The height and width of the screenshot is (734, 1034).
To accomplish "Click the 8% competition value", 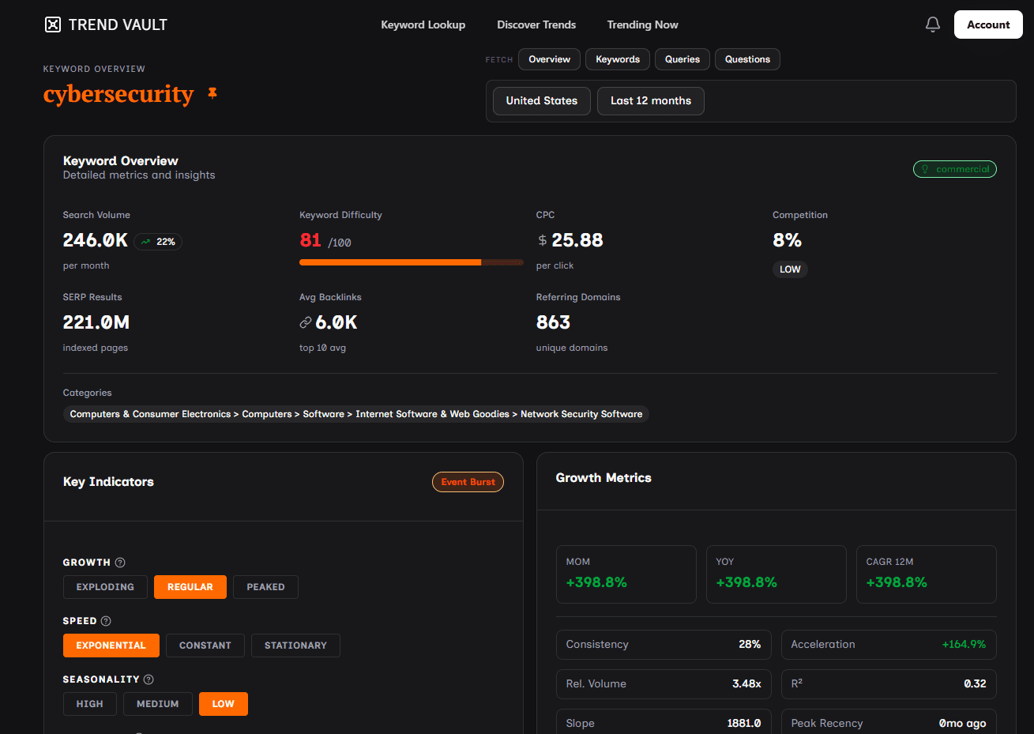I will click(787, 240).
